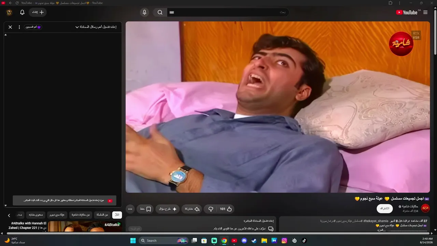Go back with the browser back arrow
This screenshot has width=437, height=246.
[x=10, y=3]
